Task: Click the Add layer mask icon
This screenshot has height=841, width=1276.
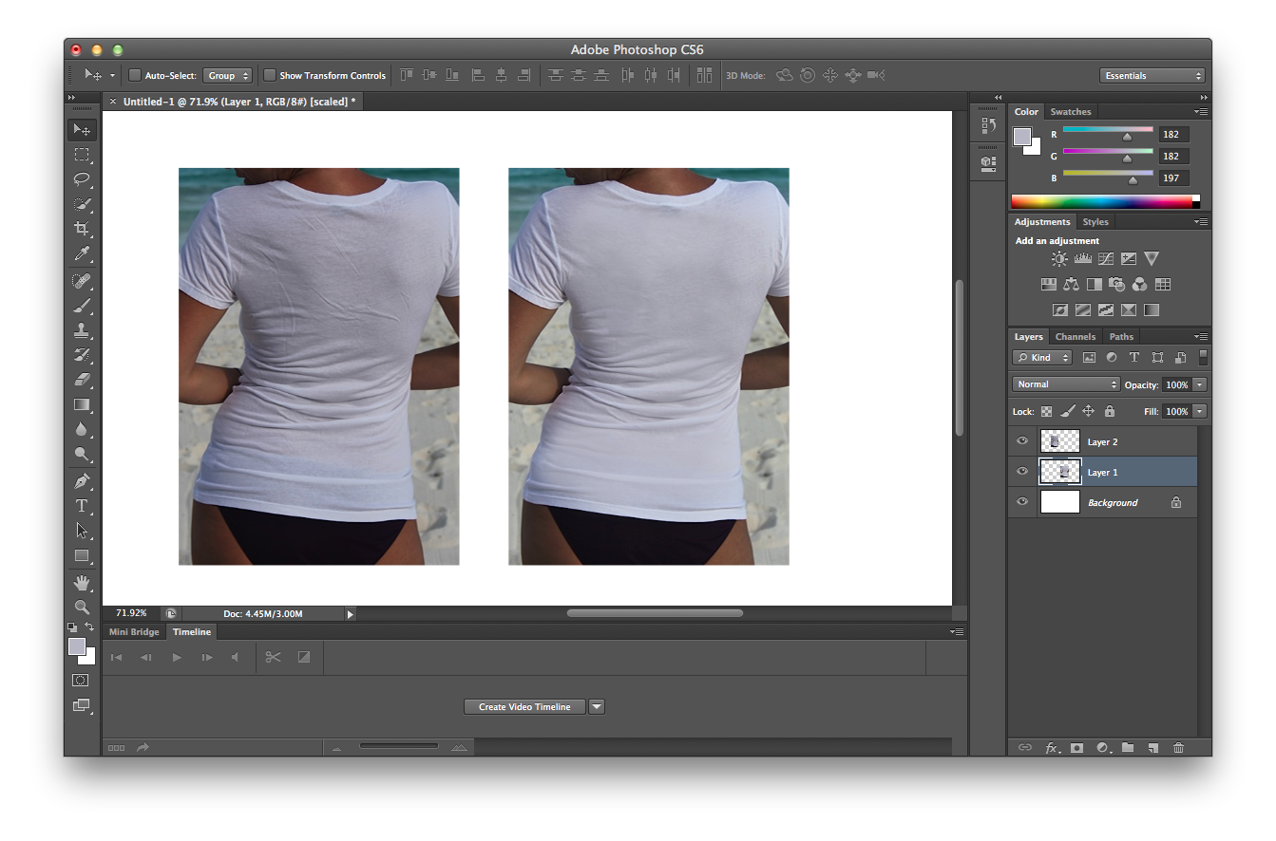Action: tap(1076, 748)
